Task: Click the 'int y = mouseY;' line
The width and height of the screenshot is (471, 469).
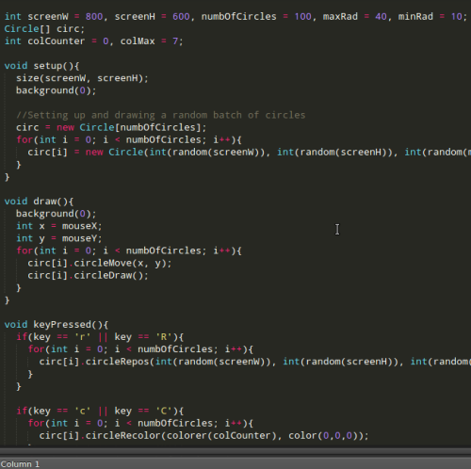Action: [59, 238]
